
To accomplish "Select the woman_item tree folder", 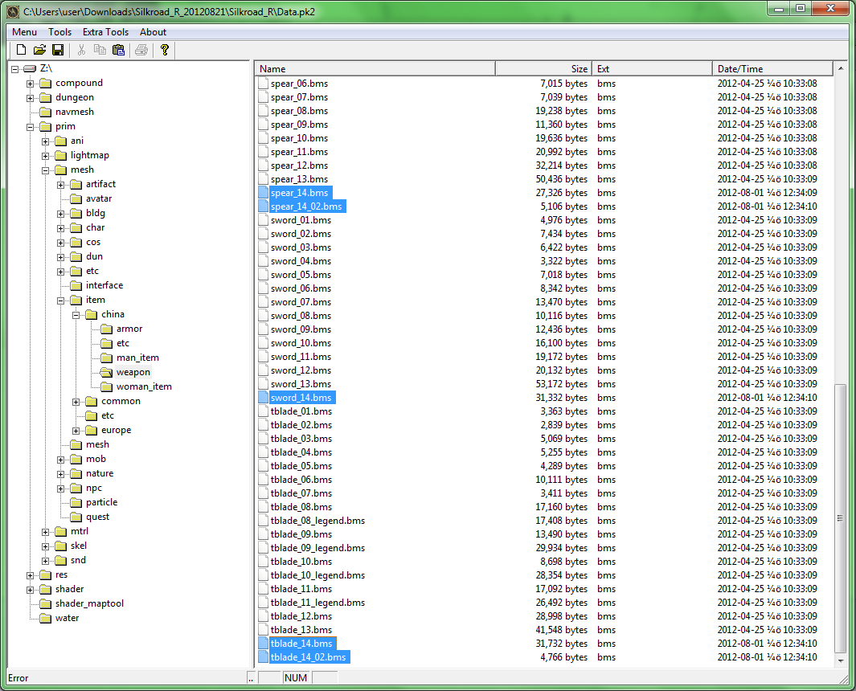I will click(x=144, y=386).
